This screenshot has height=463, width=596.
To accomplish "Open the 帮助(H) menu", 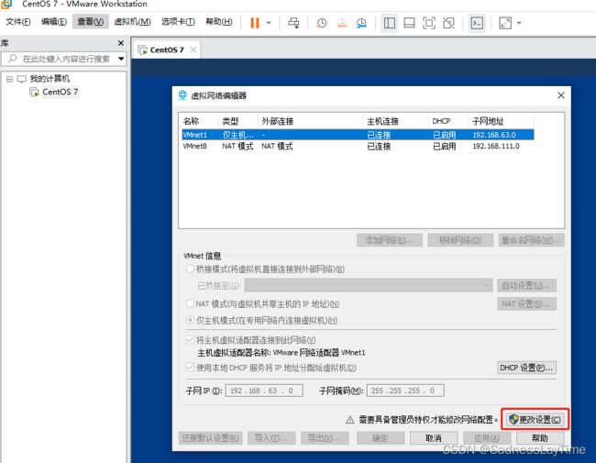I will click(x=219, y=22).
